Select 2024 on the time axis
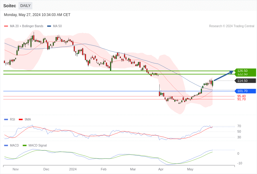Image resolution: width=257 pixels, height=174 pixels. [73, 169]
